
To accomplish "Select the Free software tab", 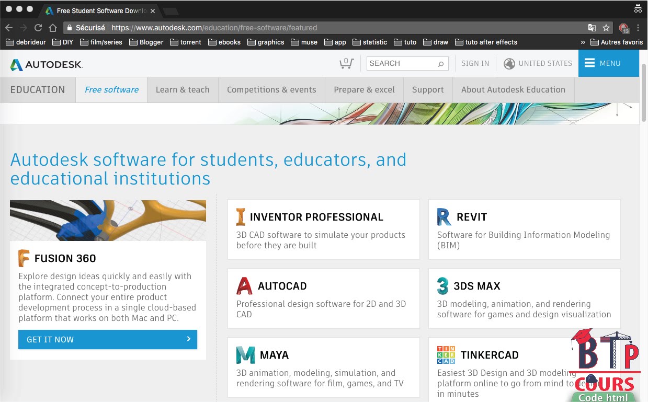I will pyautogui.click(x=111, y=90).
